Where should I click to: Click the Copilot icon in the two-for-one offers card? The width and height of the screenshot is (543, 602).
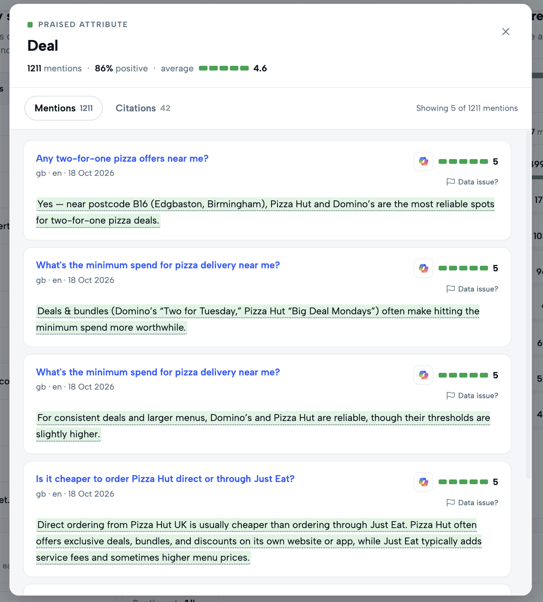pos(423,162)
